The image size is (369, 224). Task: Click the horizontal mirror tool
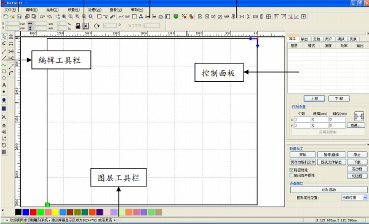coord(4,125)
